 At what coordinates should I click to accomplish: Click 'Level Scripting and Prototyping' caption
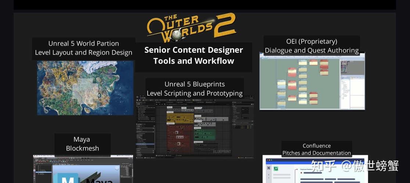[195, 93]
